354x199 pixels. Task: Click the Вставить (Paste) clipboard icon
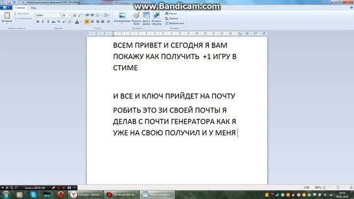pyautogui.click(x=7, y=15)
